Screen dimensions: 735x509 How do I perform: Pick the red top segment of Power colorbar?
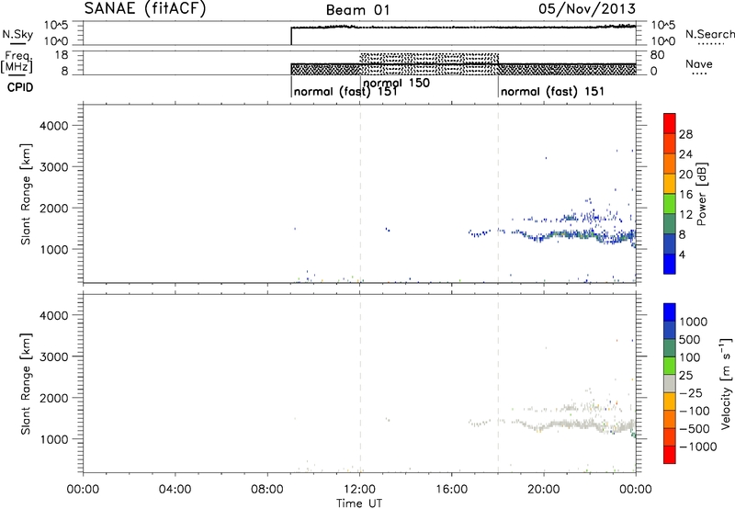coord(670,124)
